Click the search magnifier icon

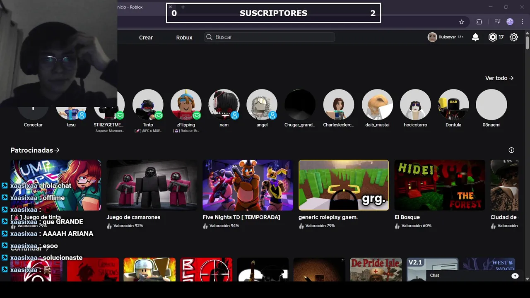pyautogui.click(x=210, y=37)
